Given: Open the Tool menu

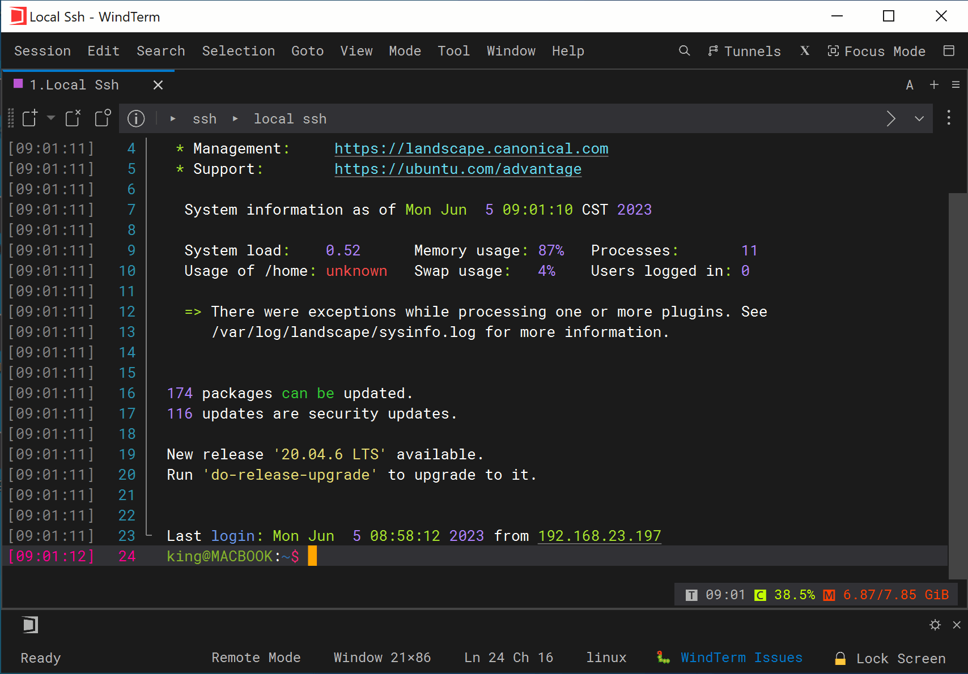Looking at the screenshot, I should click(x=454, y=51).
